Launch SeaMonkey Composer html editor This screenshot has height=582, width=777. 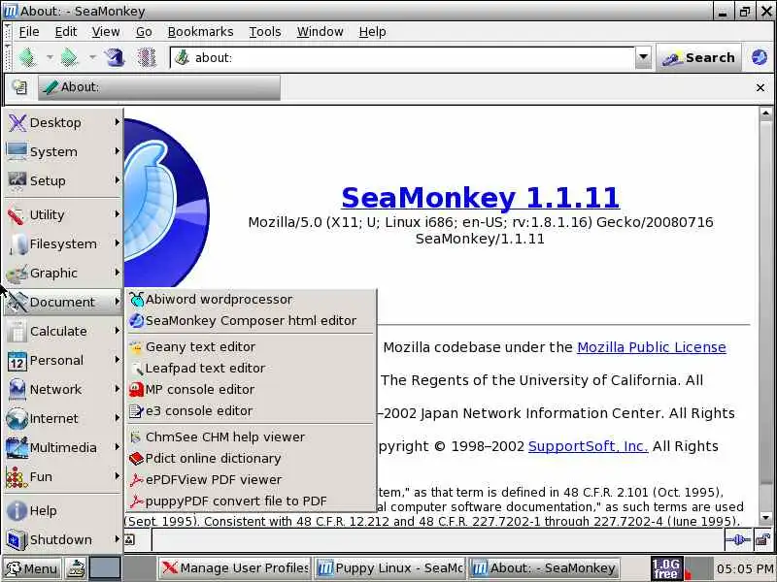pyautogui.click(x=252, y=321)
